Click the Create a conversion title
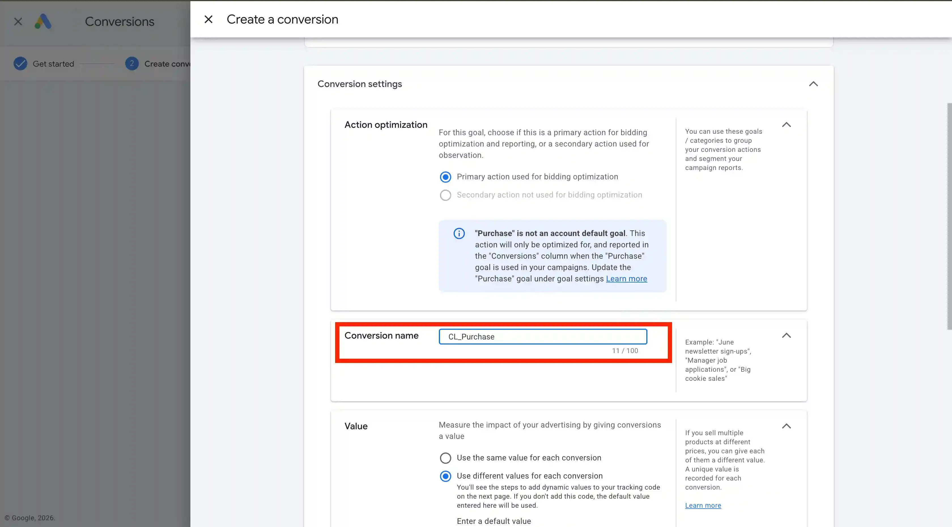The image size is (952, 527). click(x=282, y=19)
